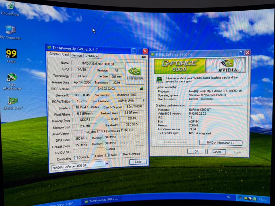Screen dimensions: 275x206
Task: Click the NVIDIA logo in GPU-Z
Action: [135, 74]
